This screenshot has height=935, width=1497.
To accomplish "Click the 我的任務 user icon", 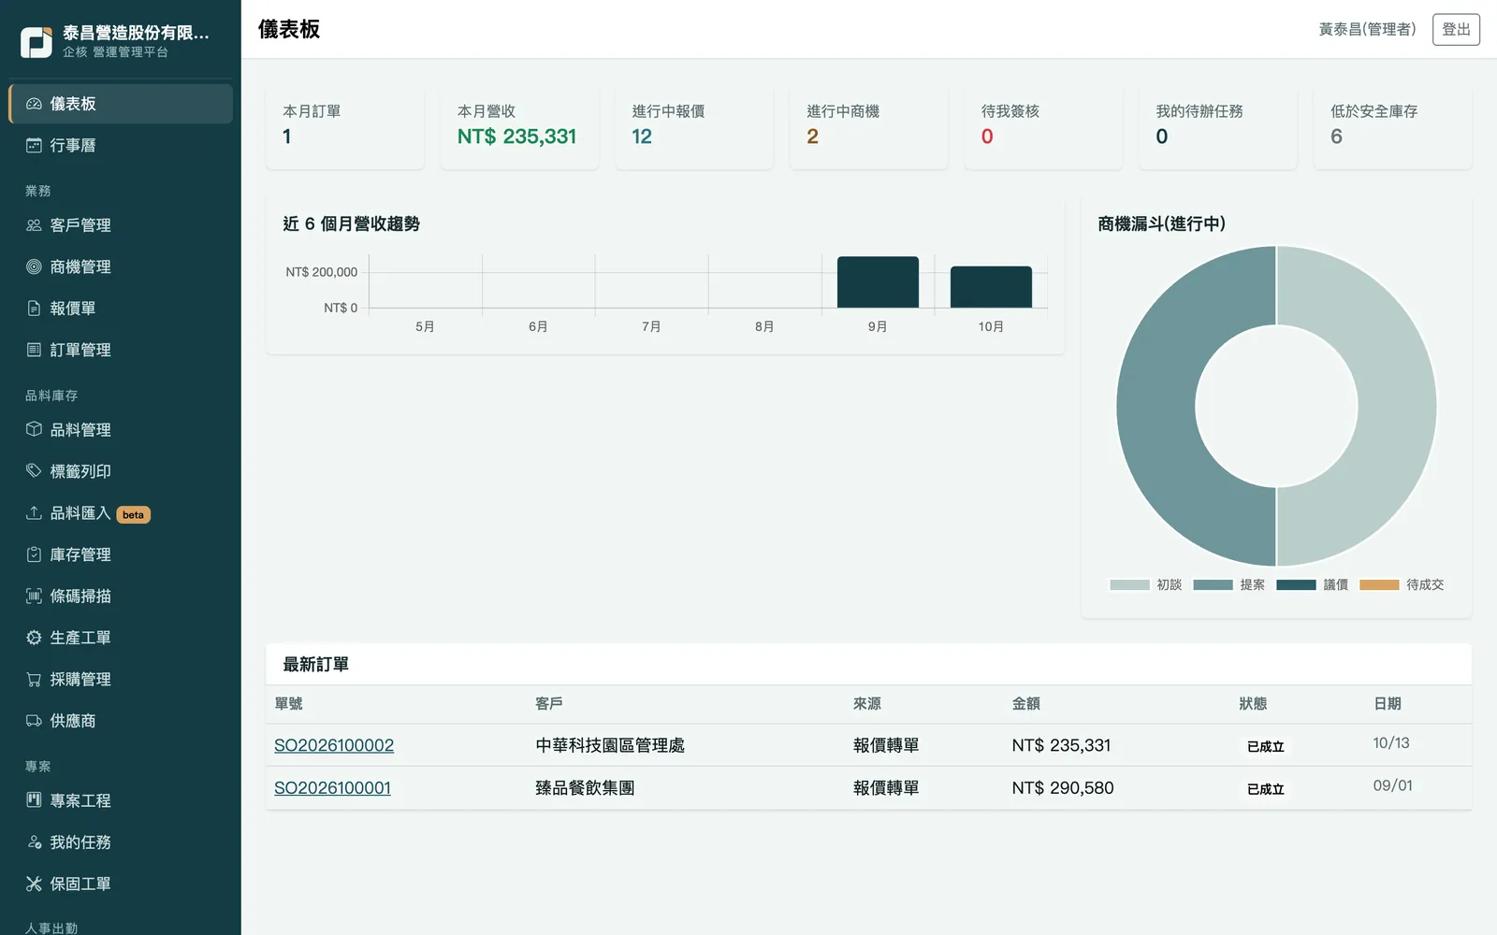I will tap(34, 842).
